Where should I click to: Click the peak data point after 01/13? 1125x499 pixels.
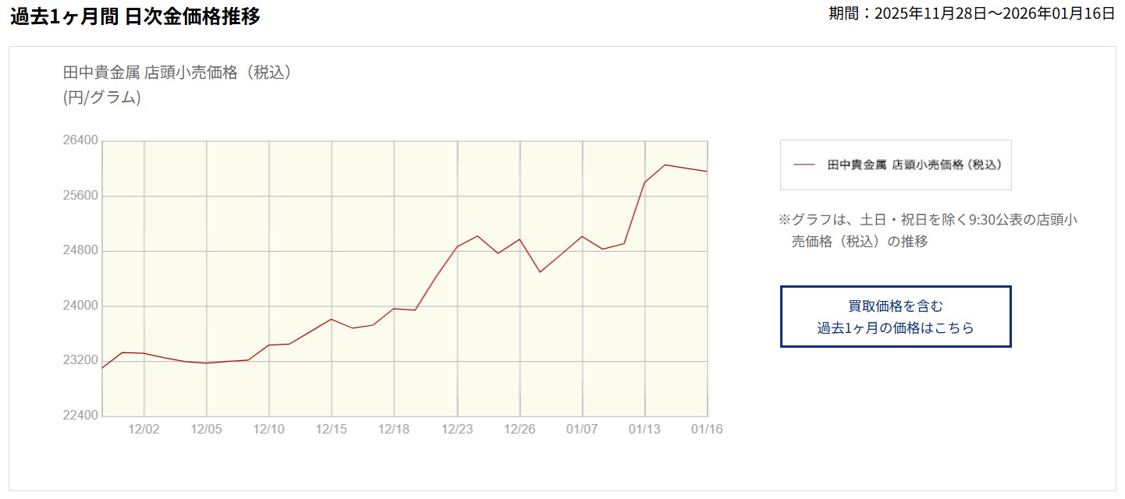coord(665,165)
